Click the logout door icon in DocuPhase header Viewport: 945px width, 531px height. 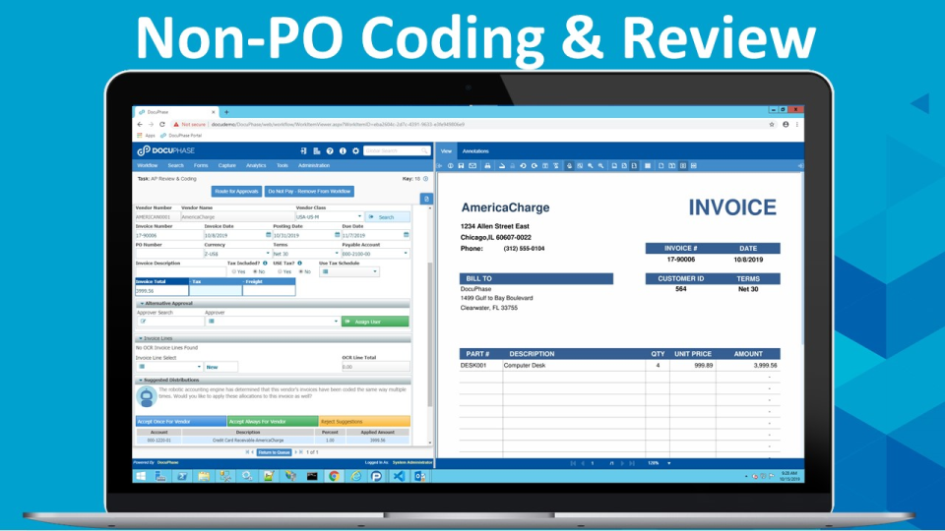(x=304, y=151)
